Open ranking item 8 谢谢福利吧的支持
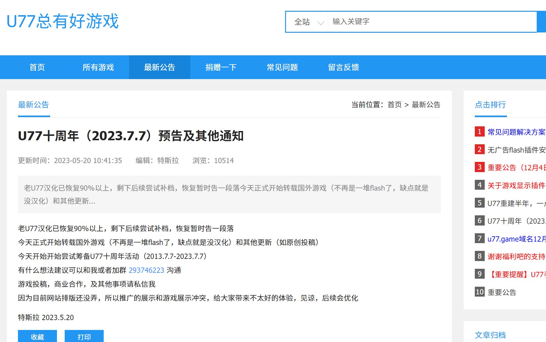 click(517, 257)
